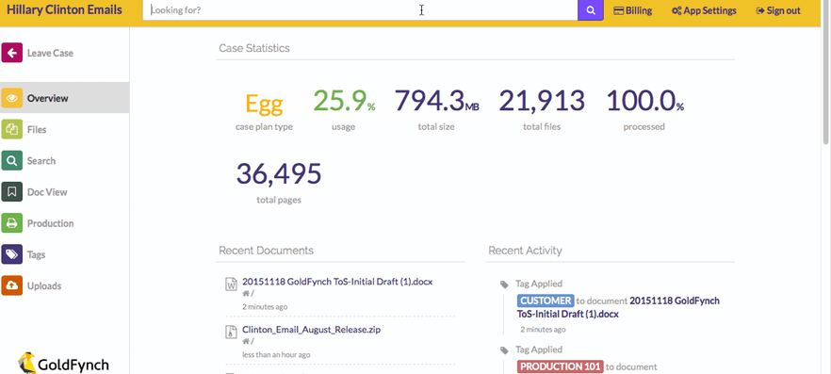The width and height of the screenshot is (831, 374).
Task: Click the Production printer icon
Action: [11, 223]
